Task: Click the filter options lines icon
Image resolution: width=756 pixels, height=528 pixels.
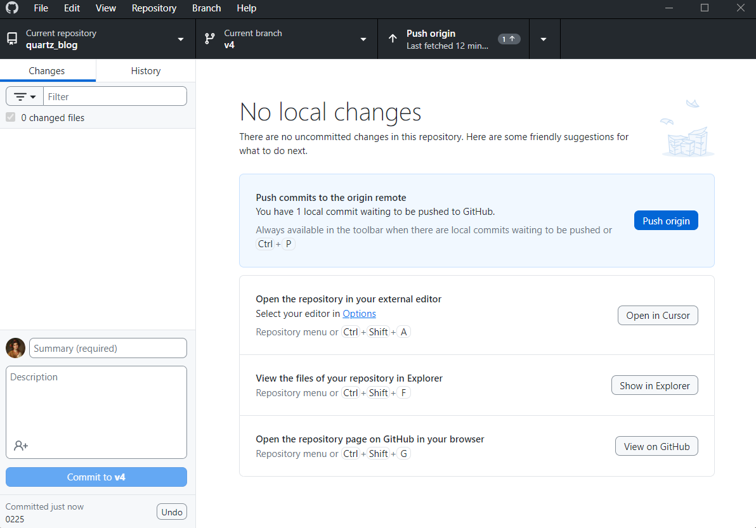Action: point(20,97)
